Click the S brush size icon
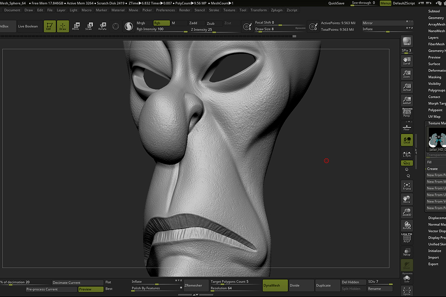The height and width of the screenshot is (297, 446). click(x=247, y=26)
